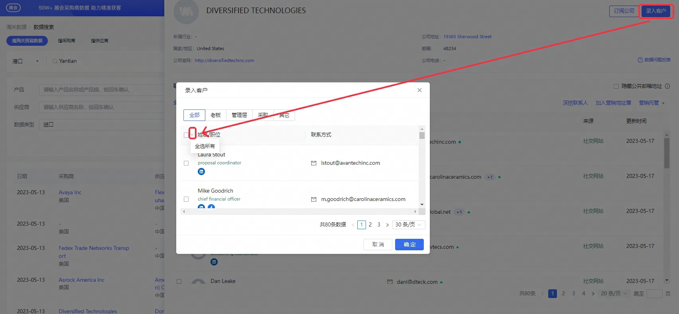This screenshot has height=314, width=679.
Task: Click 确定 to confirm
Action: coord(409,244)
